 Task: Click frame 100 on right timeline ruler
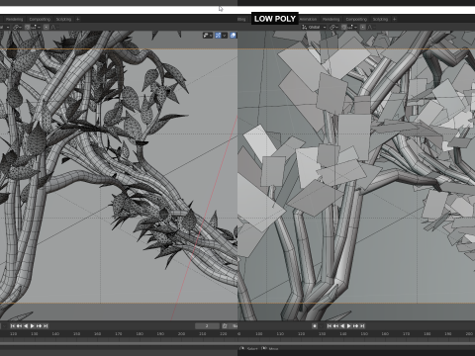(259, 334)
